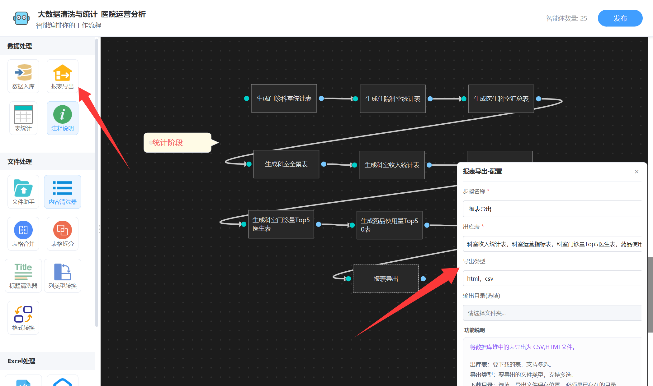This screenshot has height=386, width=653.
Task: Click the 步骤名称 input field
Action: click(x=552, y=209)
